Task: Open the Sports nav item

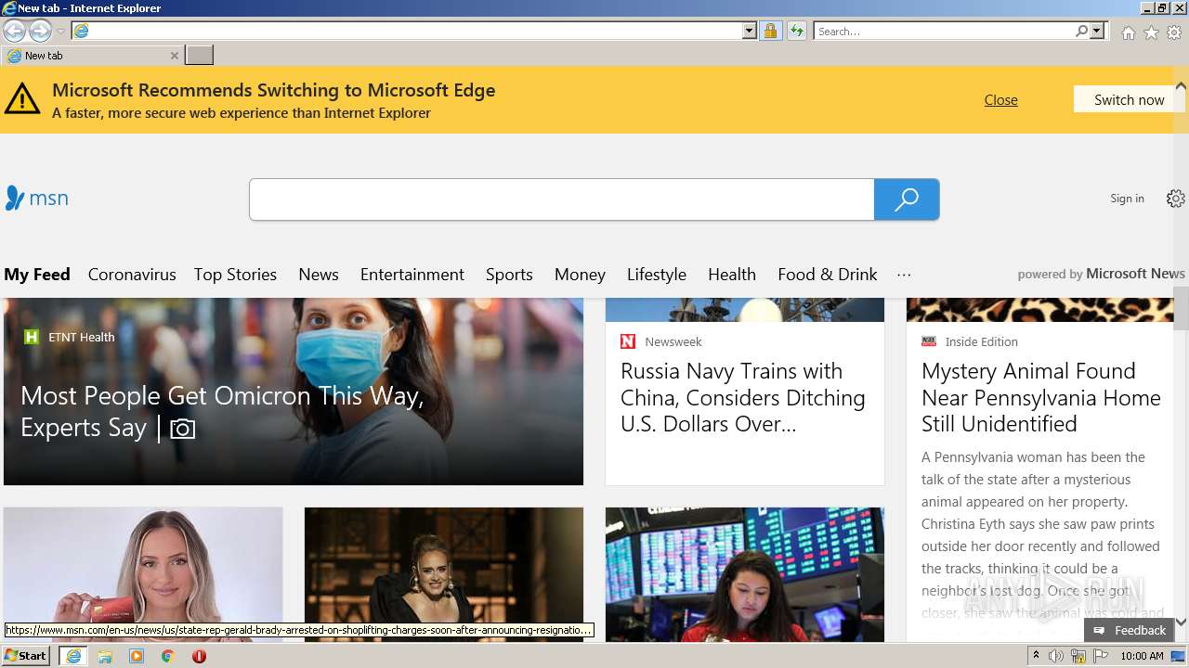Action: tap(509, 275)
